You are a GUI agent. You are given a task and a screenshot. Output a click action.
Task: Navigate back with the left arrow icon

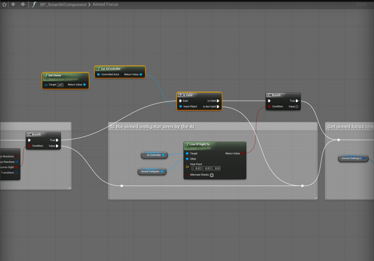(14, 5)
